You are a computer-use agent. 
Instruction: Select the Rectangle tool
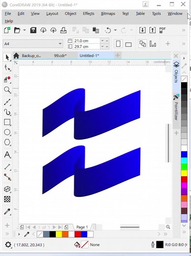click(7, 122)
